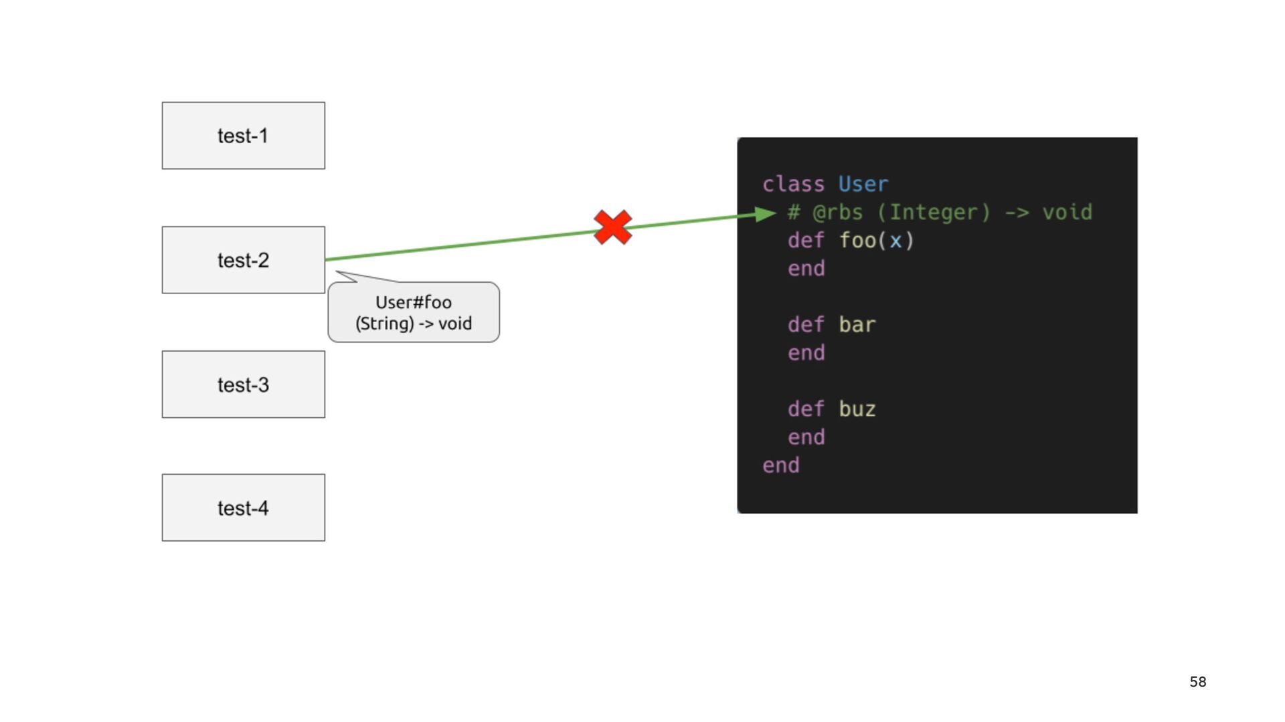Image resolution: width=1285 pixels, height=722 pixels.
Task: Click the test-4 box
Action: 243,508
